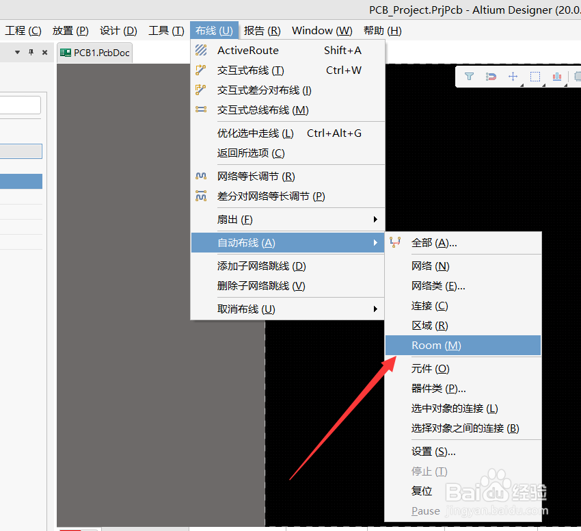Switch to the PCB1.PcbDoc tab

click(x=95, y=53)
